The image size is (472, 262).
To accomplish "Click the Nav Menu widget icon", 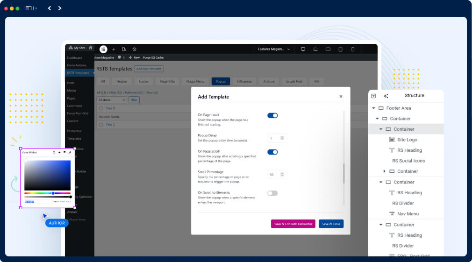I will pos(392,213).
